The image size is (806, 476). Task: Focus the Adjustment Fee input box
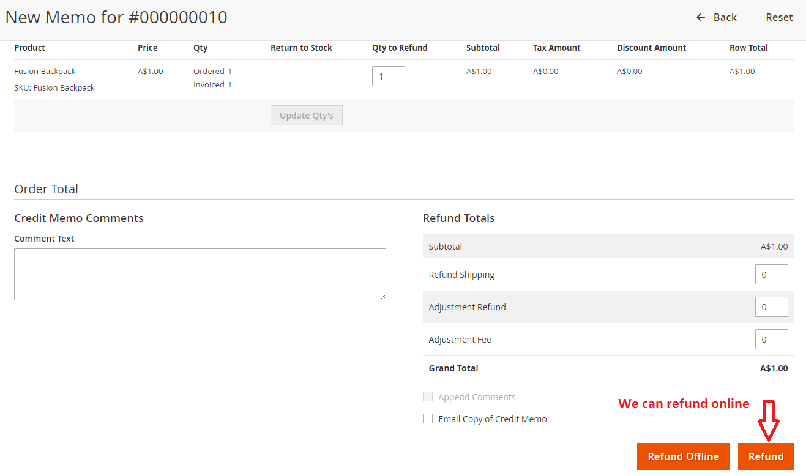tap(771, 340)
